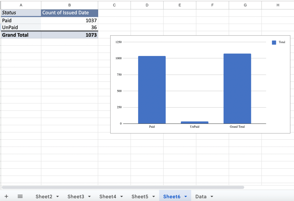The height and width of the screenshot is (201, 294).
Task: Select column B header
Action: click(69, 5)
